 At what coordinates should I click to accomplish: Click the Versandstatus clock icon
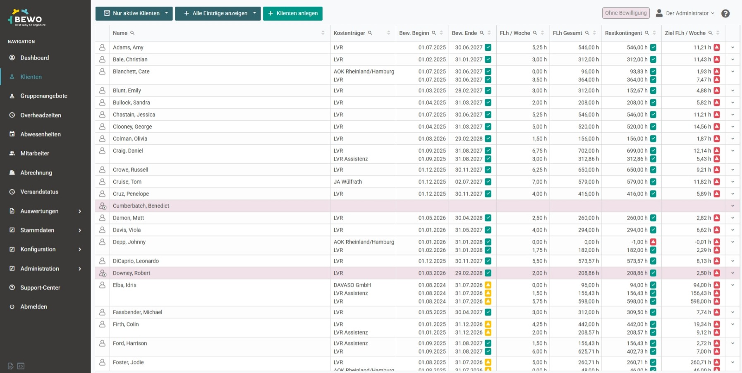pos(12,192)
